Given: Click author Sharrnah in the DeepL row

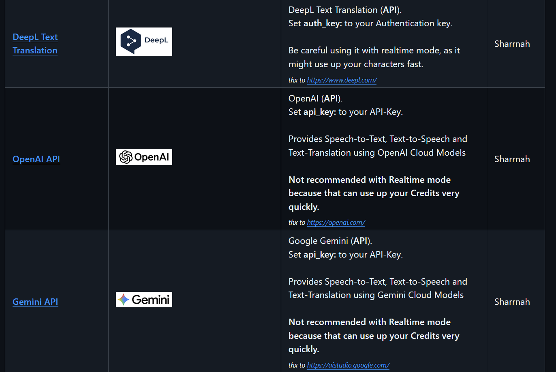Looking at the screenshot, I should [x=512, y=44].
